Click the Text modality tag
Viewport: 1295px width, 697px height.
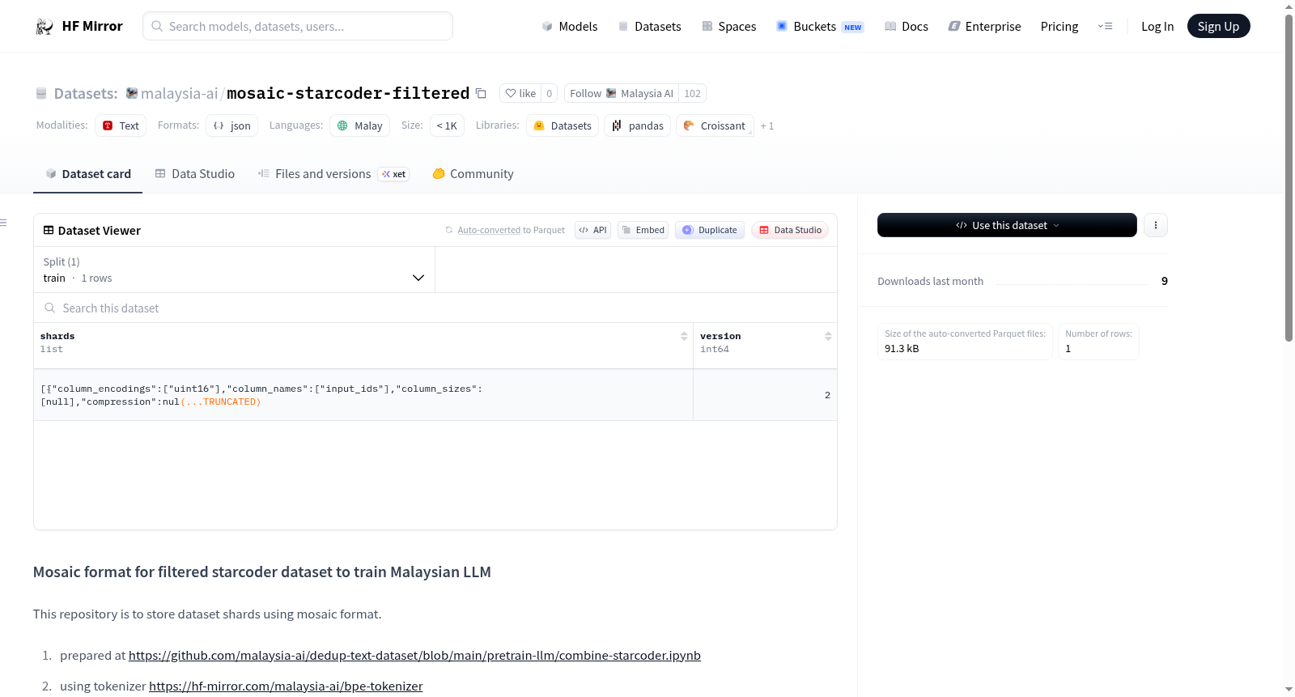coord(121,125)
